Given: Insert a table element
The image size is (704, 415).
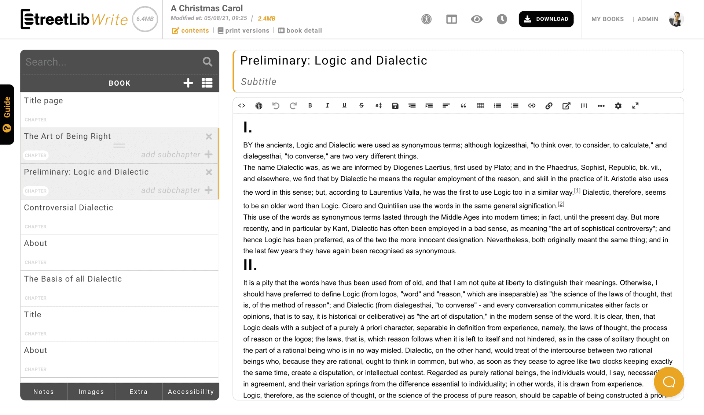Looking at the screenshot, I should tap(480, 105).
